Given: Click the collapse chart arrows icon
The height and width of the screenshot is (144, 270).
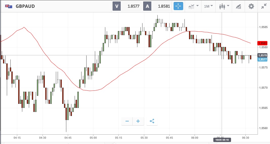Looking at the screenshot, I should tap(264, 6).
